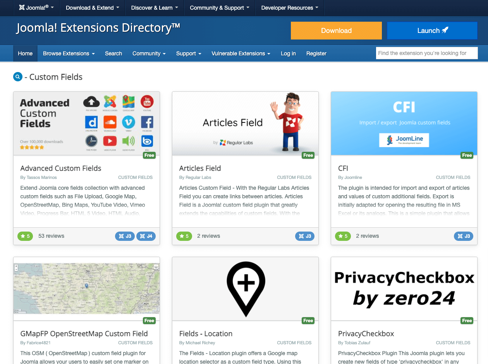Open the Advanced Custom Fields title link

[x=61, y=168]
